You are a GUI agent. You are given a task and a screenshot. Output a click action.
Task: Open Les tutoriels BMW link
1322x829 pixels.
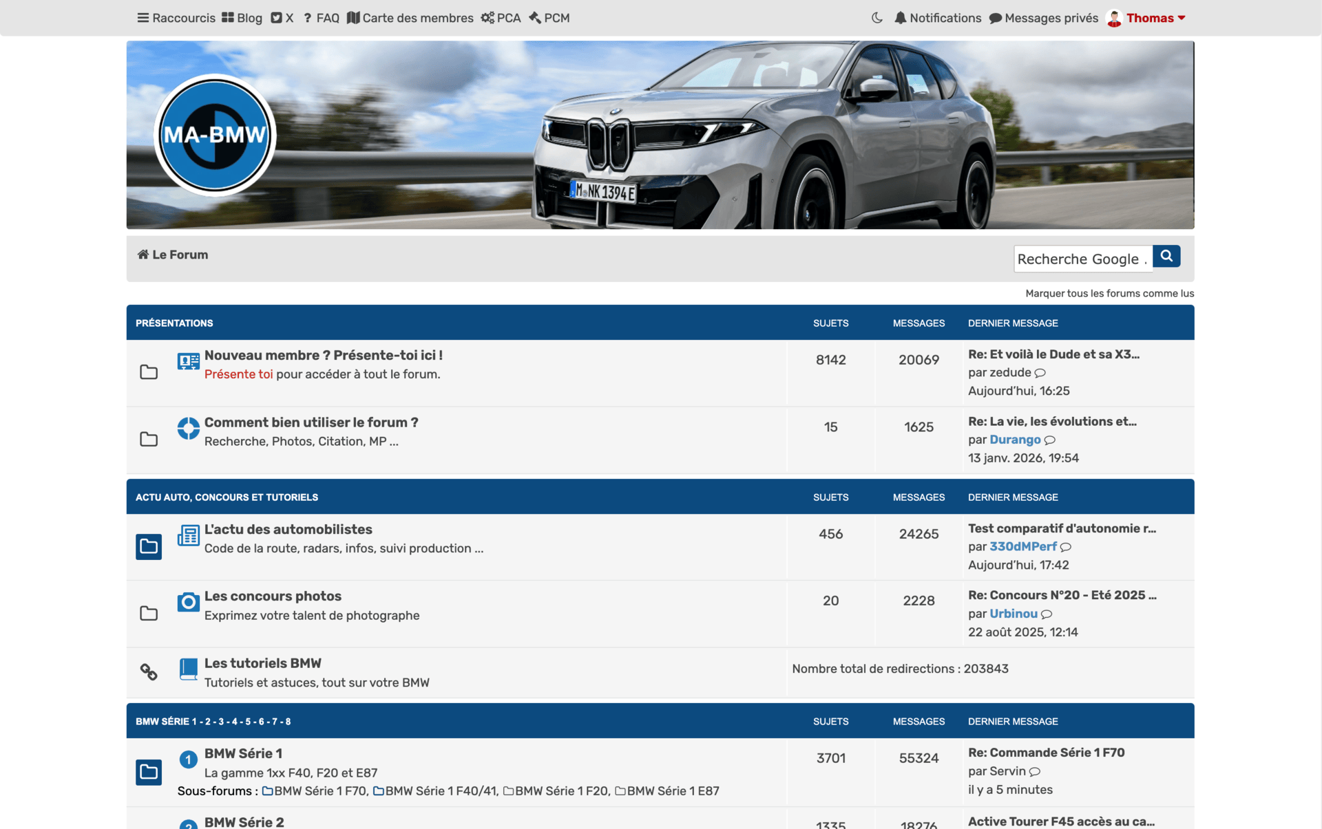[263, 663]
